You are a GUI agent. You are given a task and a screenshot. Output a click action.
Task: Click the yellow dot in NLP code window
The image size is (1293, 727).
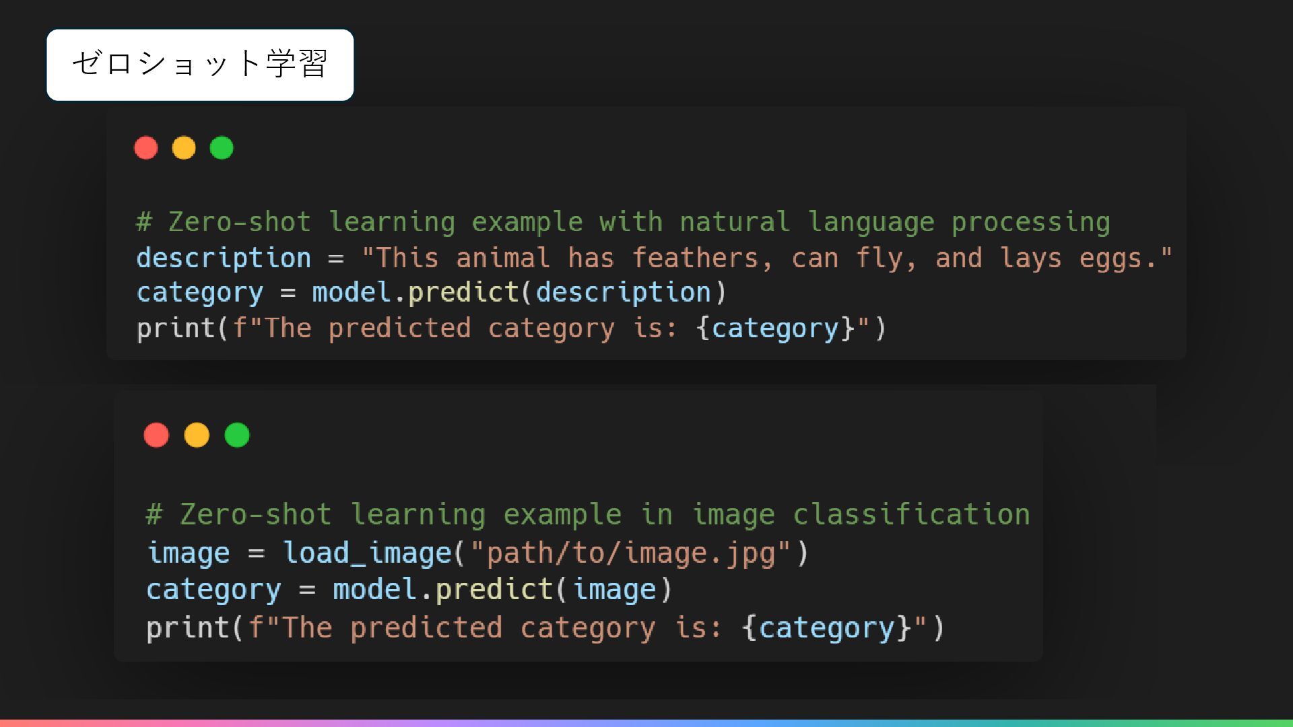click(x=184, y=148)
